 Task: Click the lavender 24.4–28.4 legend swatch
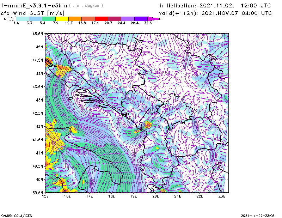128,19
